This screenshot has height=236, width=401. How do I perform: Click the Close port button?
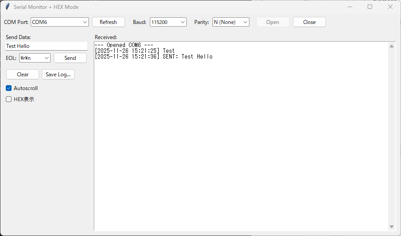pyautogui.click(x=309, y=22)
